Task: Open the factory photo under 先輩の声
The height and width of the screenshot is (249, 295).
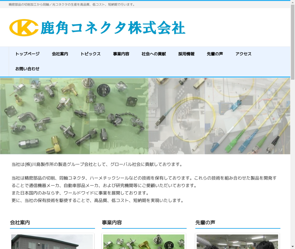Action: [237, 242]
